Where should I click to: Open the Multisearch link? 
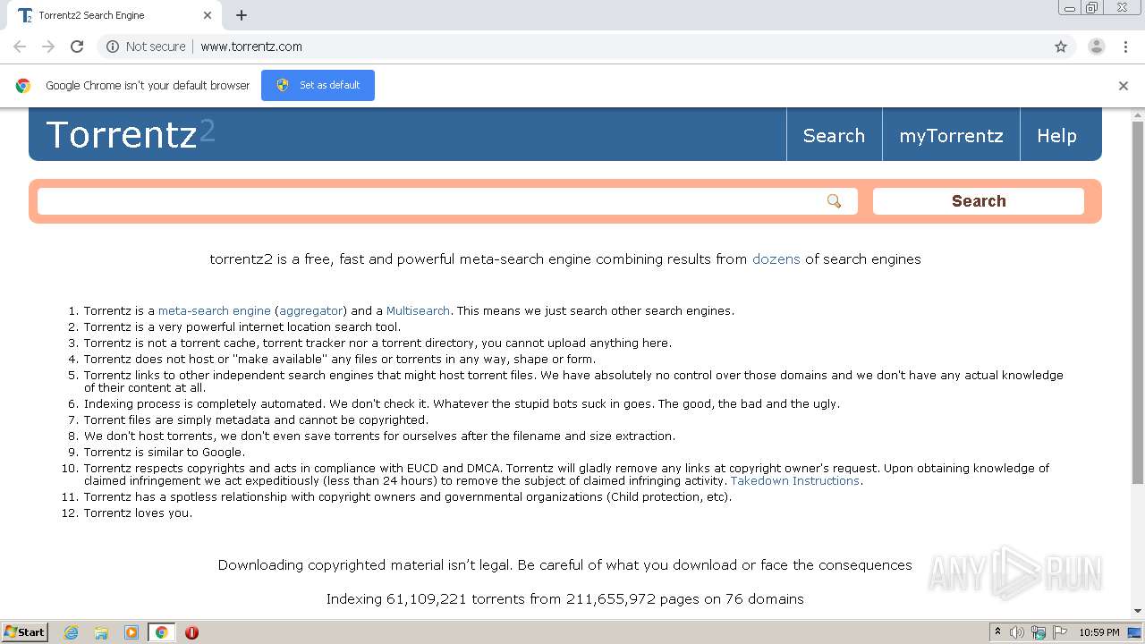pos(418,311)
